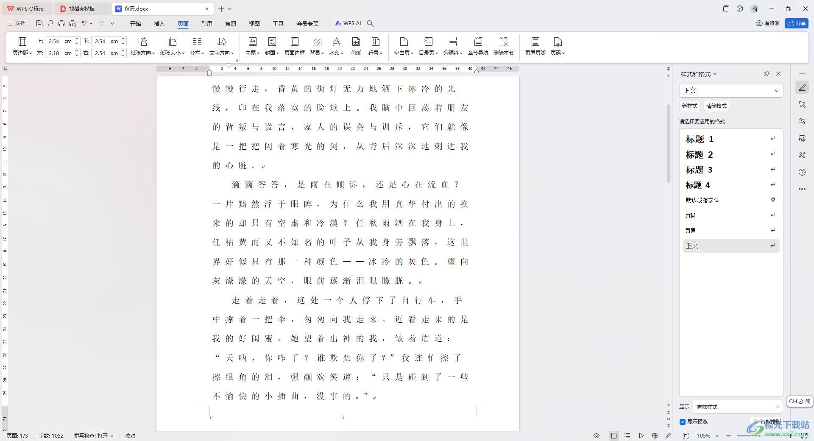
Task: Click the print icon in quick toolbar
Action: click(61, 24)
